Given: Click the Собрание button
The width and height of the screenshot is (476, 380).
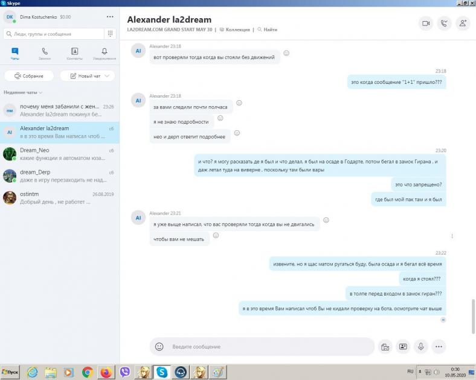Looking at the screenshot, I should [29, 76].
